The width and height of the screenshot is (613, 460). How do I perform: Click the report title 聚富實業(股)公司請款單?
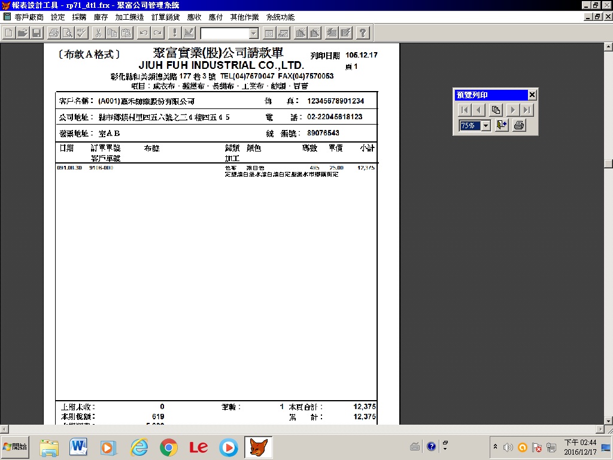click(x=218, y=53)
